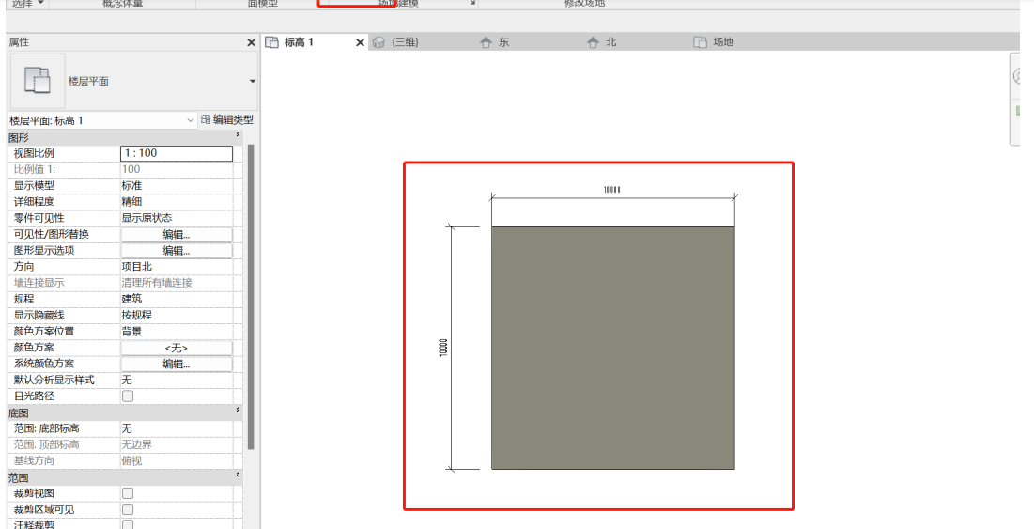The image size is (1034, 529).
Task: Collapse the 图形 properties section
Action: click(x=238, y=135)
